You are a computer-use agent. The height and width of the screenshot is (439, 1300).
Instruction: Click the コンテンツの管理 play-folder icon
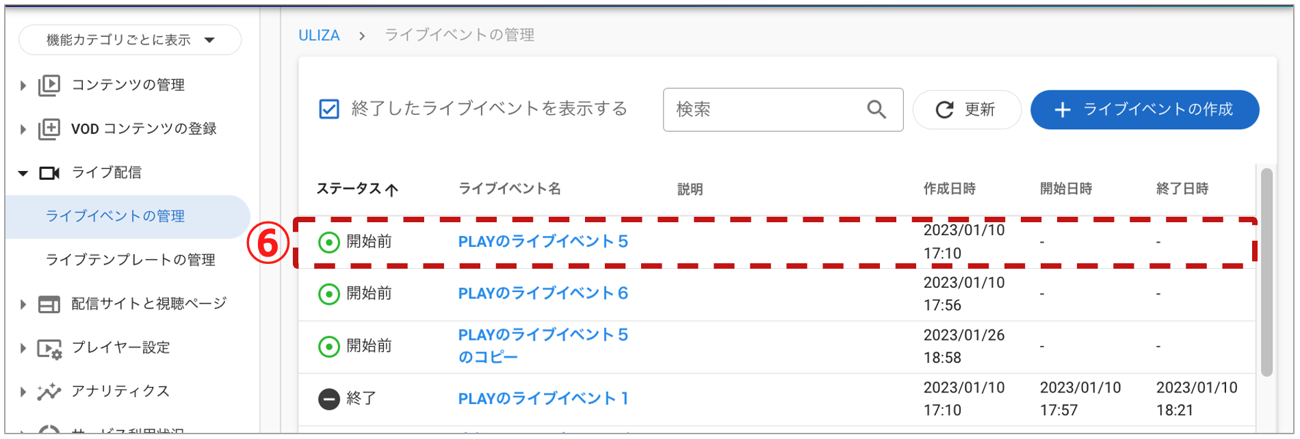coord(49,85)
